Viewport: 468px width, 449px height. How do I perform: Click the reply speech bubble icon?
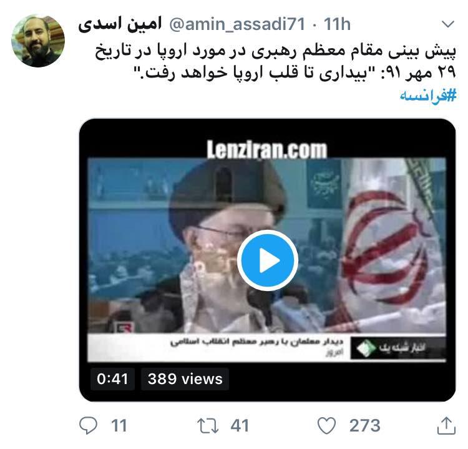coord(89,425)
